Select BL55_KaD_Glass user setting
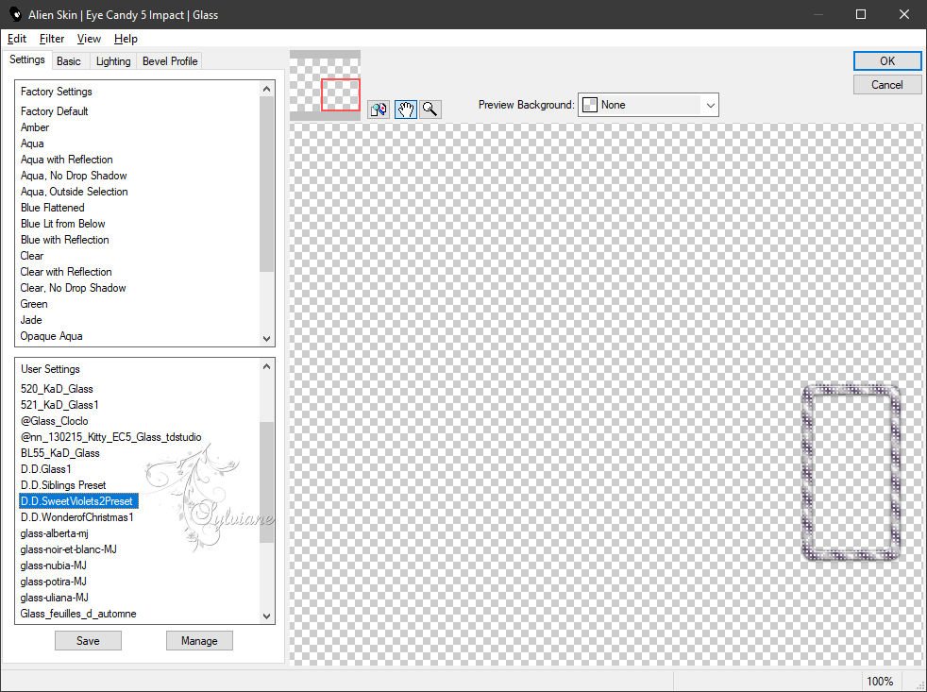This screenshot has height=692, width=927. click(59, 452)
